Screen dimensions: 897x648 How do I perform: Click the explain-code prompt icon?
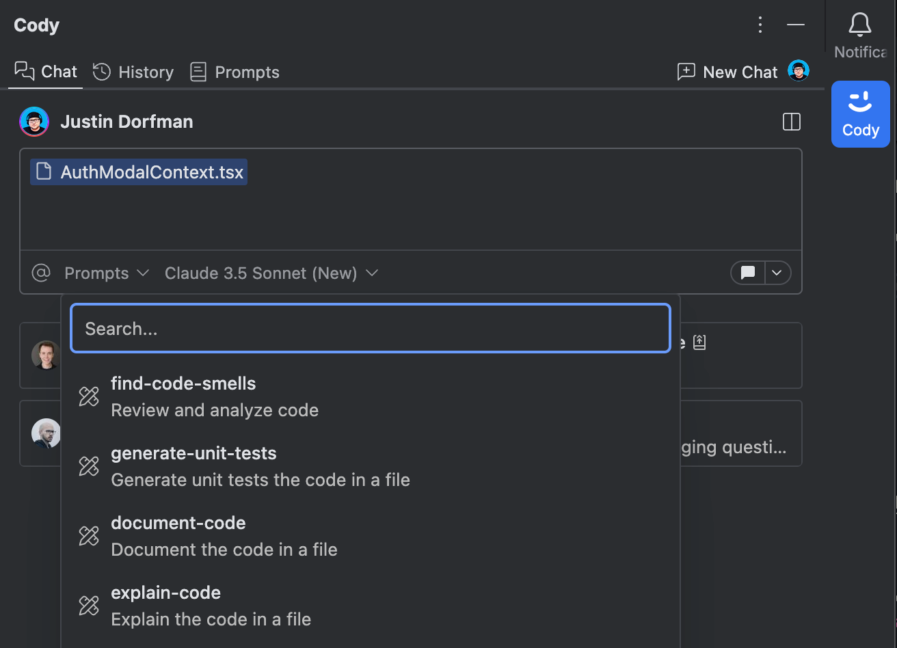[89, 606]
